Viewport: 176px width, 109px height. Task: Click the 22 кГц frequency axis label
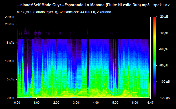point(10,17)
